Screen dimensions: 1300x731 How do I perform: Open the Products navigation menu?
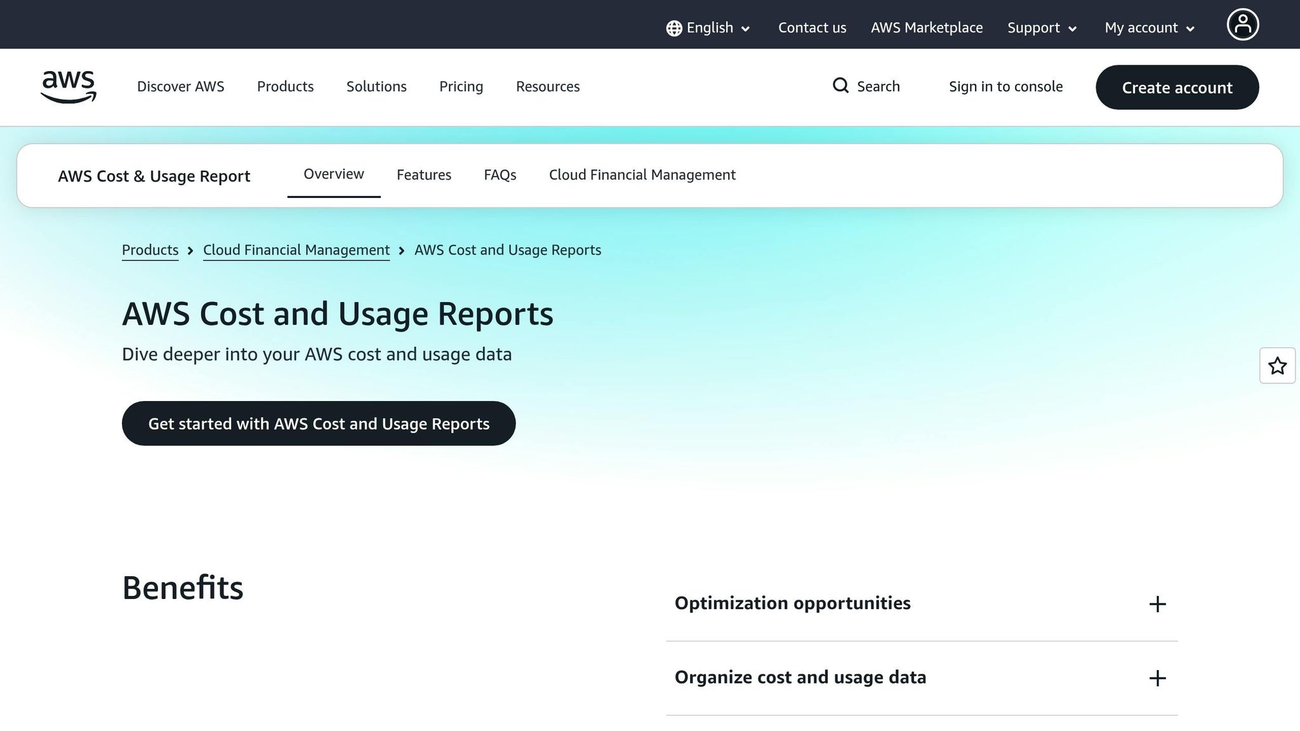pos(285,86)
